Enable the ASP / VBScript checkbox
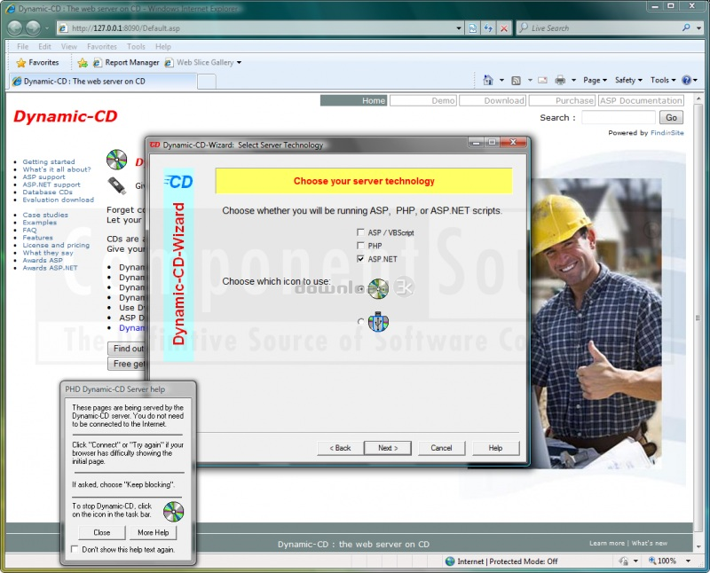The image size is (710, 573). click(x=360, y=232)
